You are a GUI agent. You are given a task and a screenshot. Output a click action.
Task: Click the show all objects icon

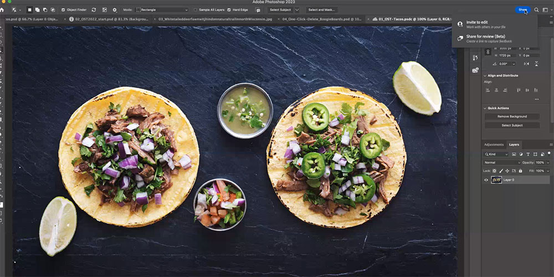[104, 9]
